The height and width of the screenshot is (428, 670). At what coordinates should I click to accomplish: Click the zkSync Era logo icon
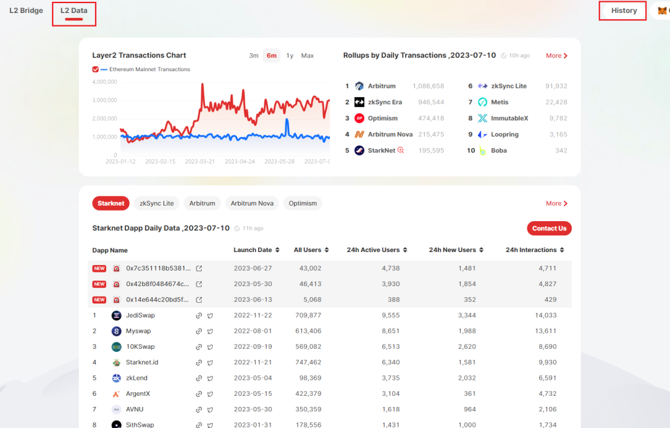(x=359, y=102)
